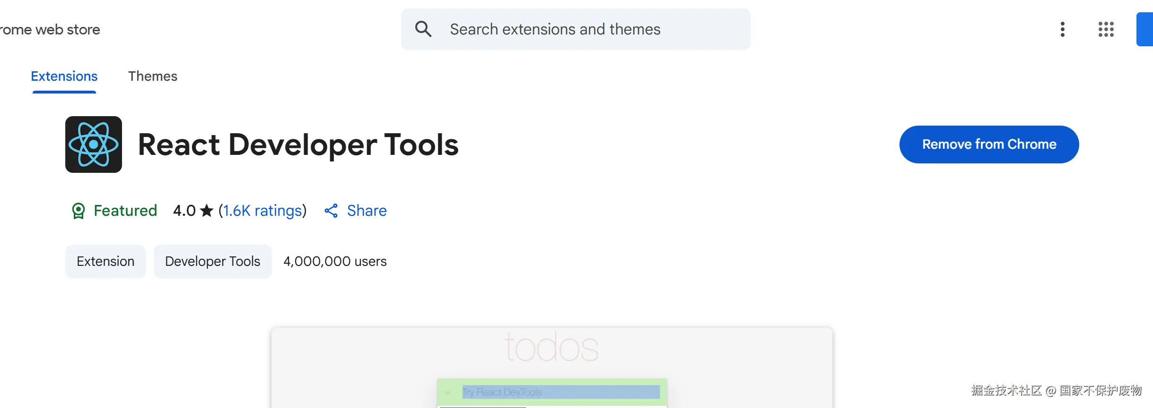Open the 1.6K ratings link
1153x408 pixels.
click(x=262, y=211)
